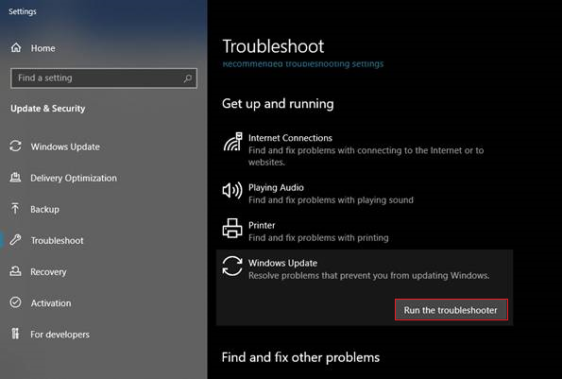This screenshot has height=379, width=562.
Task: Click the Backup upward arrow icon
Action: click(x=15, y=209)
